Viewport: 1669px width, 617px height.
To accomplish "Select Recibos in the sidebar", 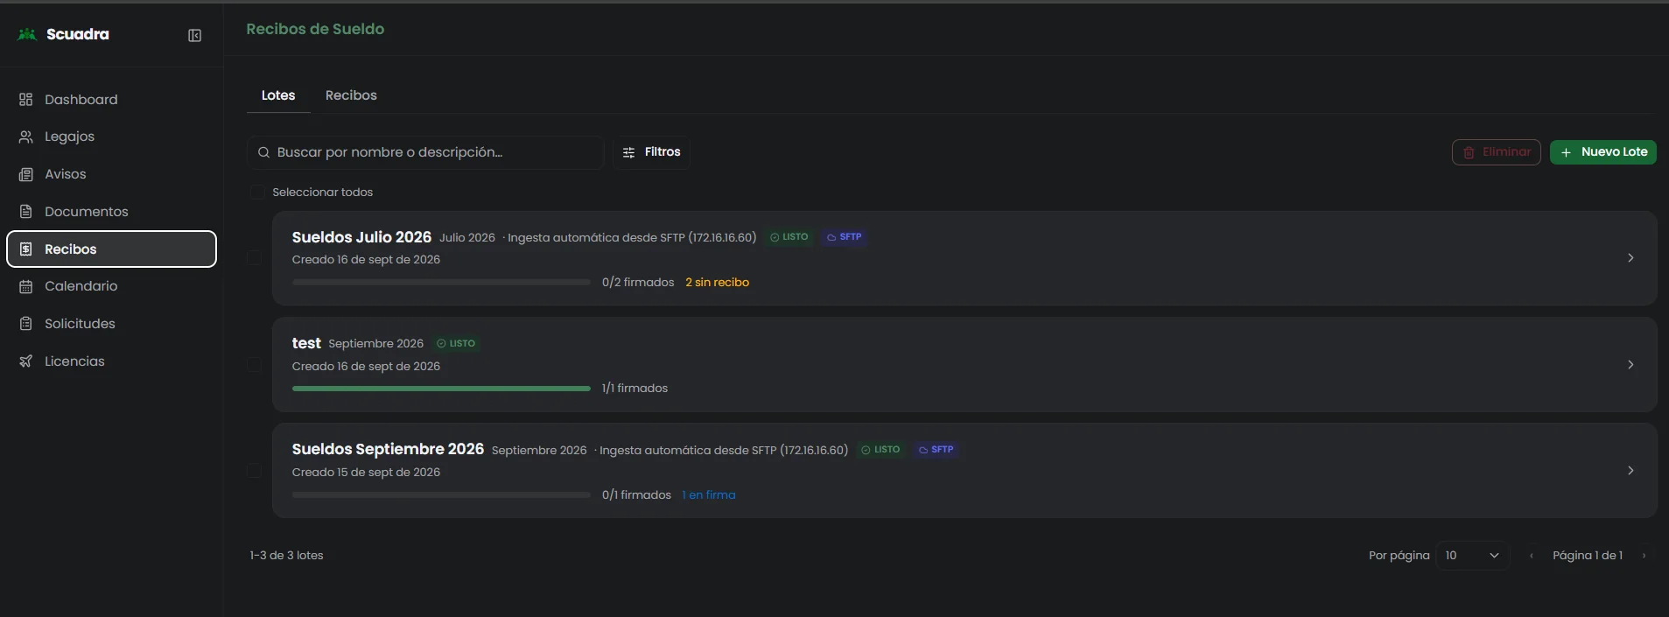I will click(111, 249).
